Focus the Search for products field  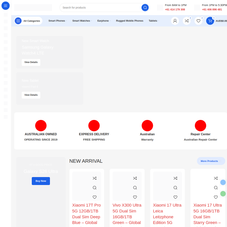tap(101, 8)
